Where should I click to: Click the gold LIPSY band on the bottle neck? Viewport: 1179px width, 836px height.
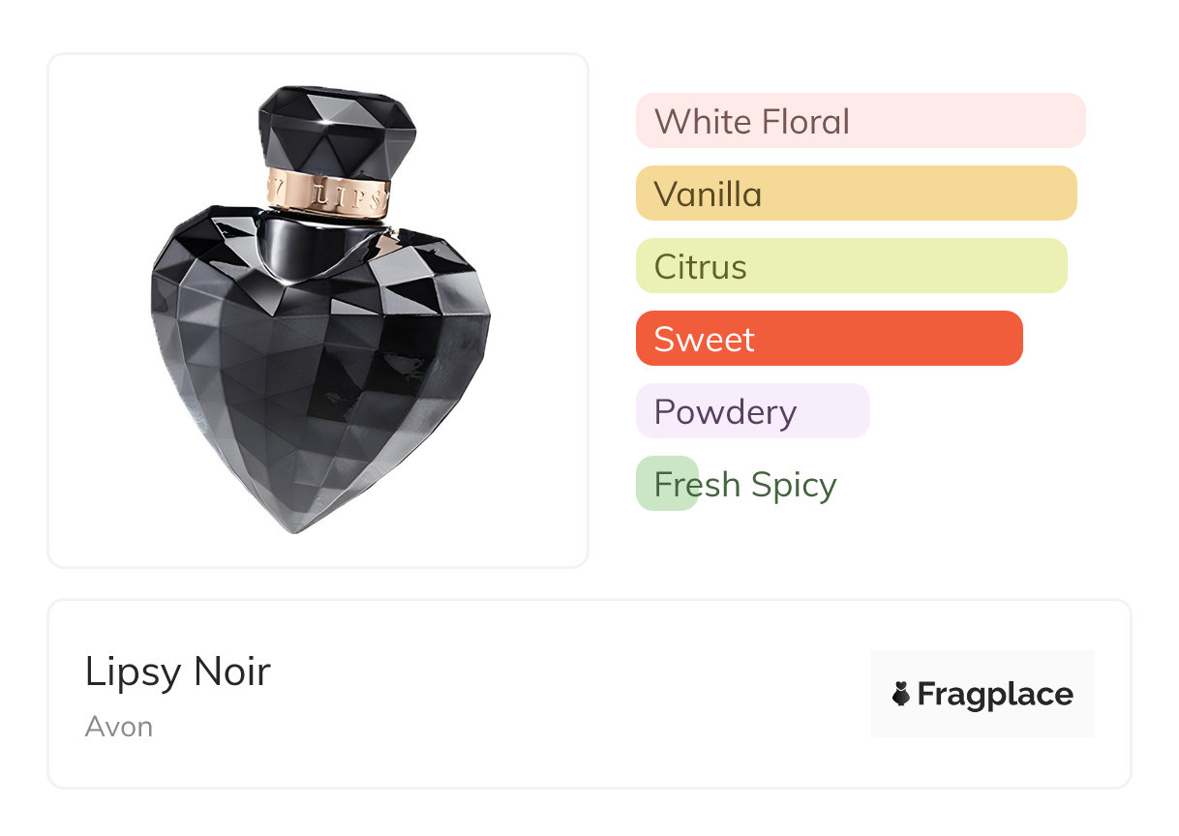[x=329, y=193]
